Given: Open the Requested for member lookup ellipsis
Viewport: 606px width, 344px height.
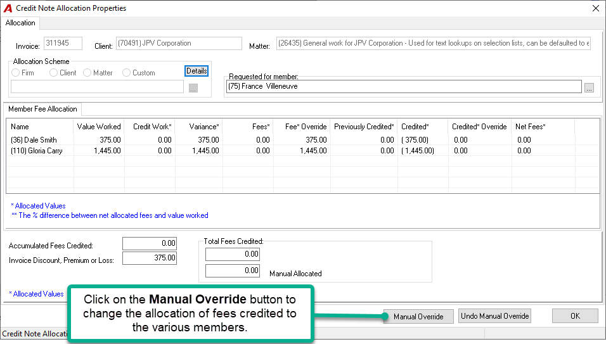Looking at the screenshot, I should coord(589,87).
